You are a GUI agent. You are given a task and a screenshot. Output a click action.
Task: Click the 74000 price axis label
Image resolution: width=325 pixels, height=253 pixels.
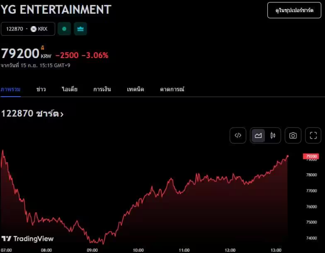click(312, 238)
